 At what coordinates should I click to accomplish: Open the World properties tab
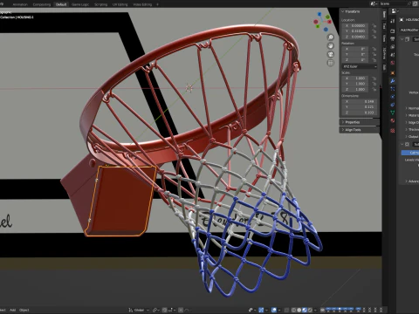click(393, 63)
